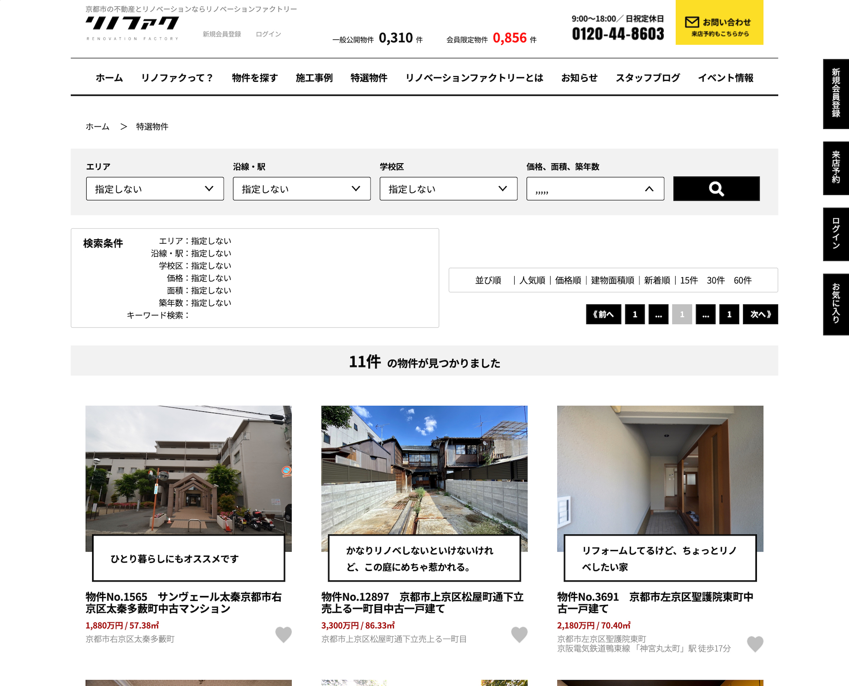Image resolution: width=849 pixels, height=686 pixels.
Task: Open スタッフブログ menu item
Action: click(648, 78)
